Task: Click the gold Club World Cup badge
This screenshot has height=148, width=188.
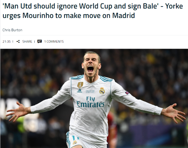Action: pyautogui.click(x=80, y=85)
